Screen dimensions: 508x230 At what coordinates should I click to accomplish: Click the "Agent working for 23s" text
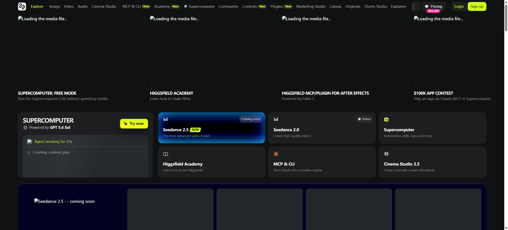[53, 141]
